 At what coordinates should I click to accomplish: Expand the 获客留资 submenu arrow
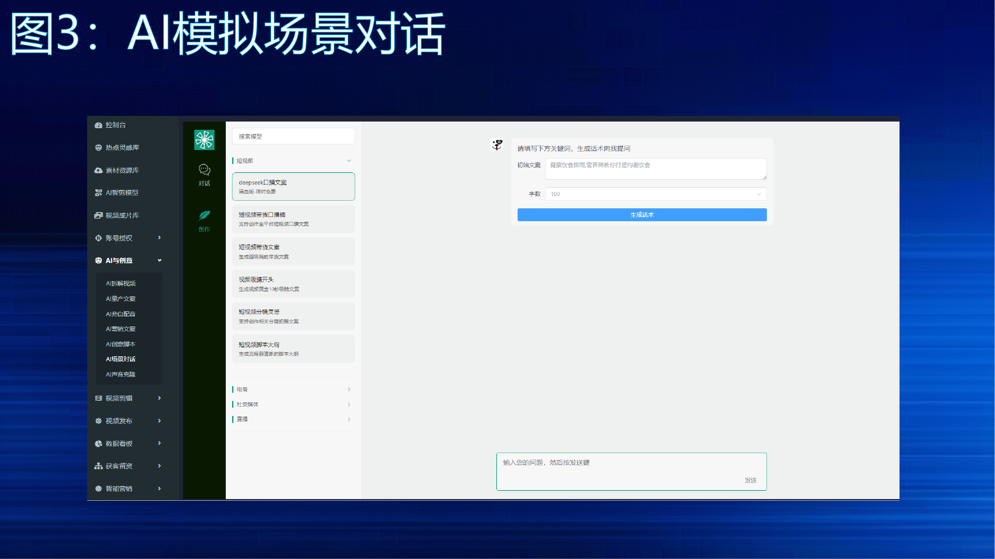tap(159, 466)
